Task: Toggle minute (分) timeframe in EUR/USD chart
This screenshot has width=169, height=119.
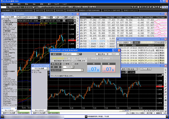Action: click(63, 17)
